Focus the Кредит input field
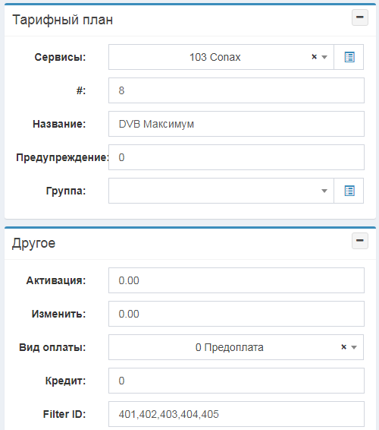 [236, 381]
